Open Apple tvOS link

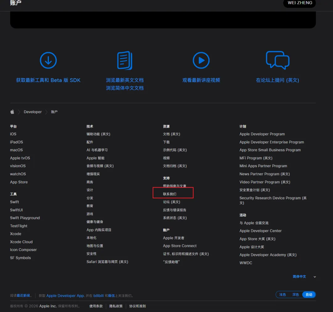tap(20, 158)
